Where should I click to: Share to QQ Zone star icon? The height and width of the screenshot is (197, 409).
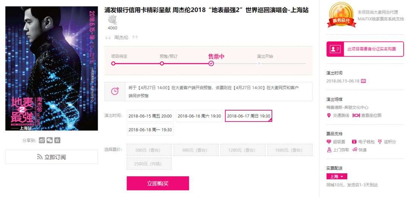58,140
